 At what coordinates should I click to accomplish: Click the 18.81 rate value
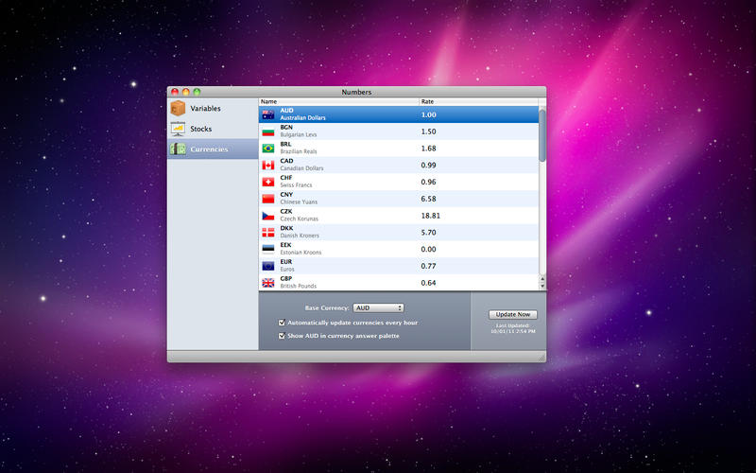[431, 216]
